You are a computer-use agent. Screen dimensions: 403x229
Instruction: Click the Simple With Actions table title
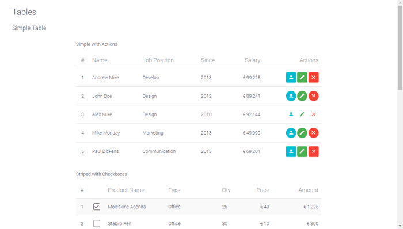(x=96, y=44)
